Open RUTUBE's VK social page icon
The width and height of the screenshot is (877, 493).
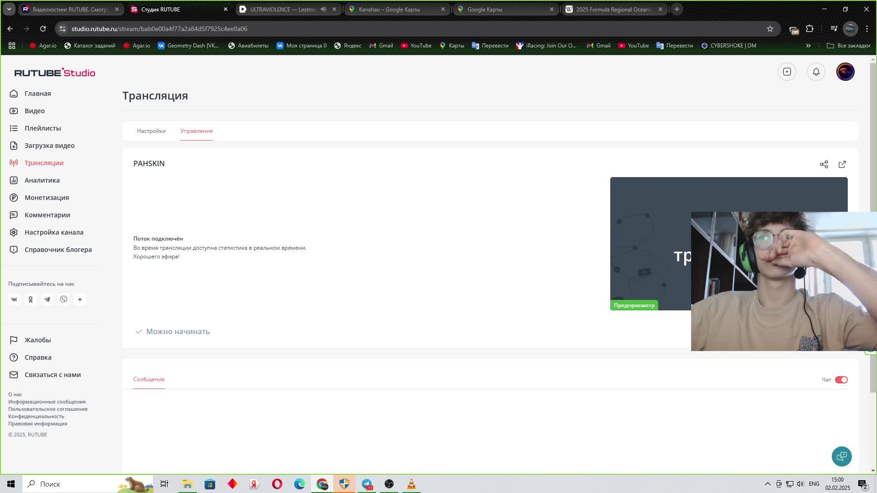[x=14, y=299]
